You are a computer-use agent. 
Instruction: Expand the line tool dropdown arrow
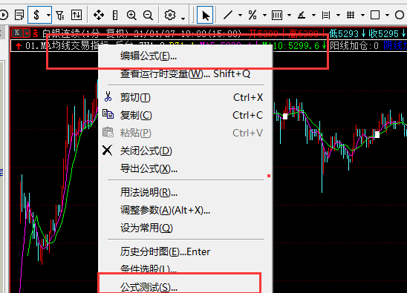pyautogui.click(x=240, y=15)
